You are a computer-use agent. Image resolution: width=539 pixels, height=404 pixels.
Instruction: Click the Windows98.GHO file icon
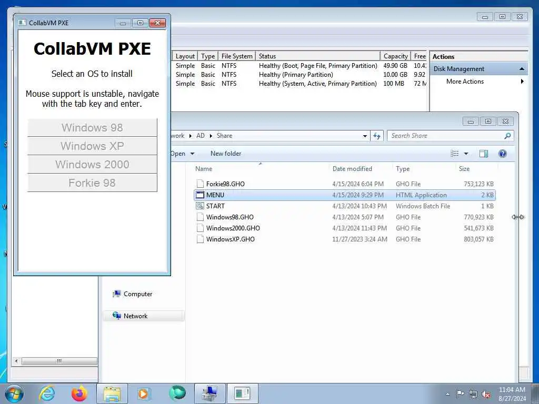(200, 217)
